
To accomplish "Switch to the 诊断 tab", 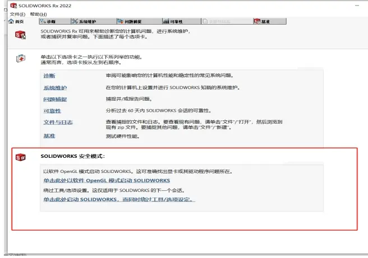I will tap(55, 21).
